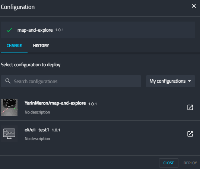Open YarinMeron/map-and-explore in a new window
The height and width of the screenshot is (169, 200).
point(190,107)
